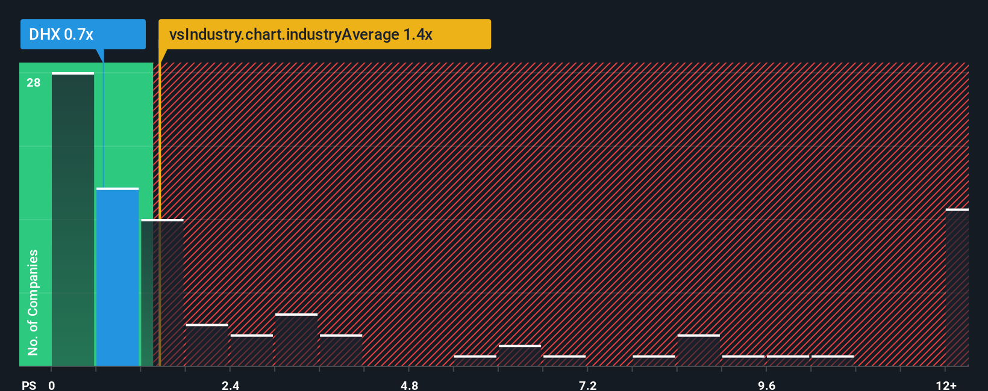Select the tallest bar at PS 0

[73, 219]
